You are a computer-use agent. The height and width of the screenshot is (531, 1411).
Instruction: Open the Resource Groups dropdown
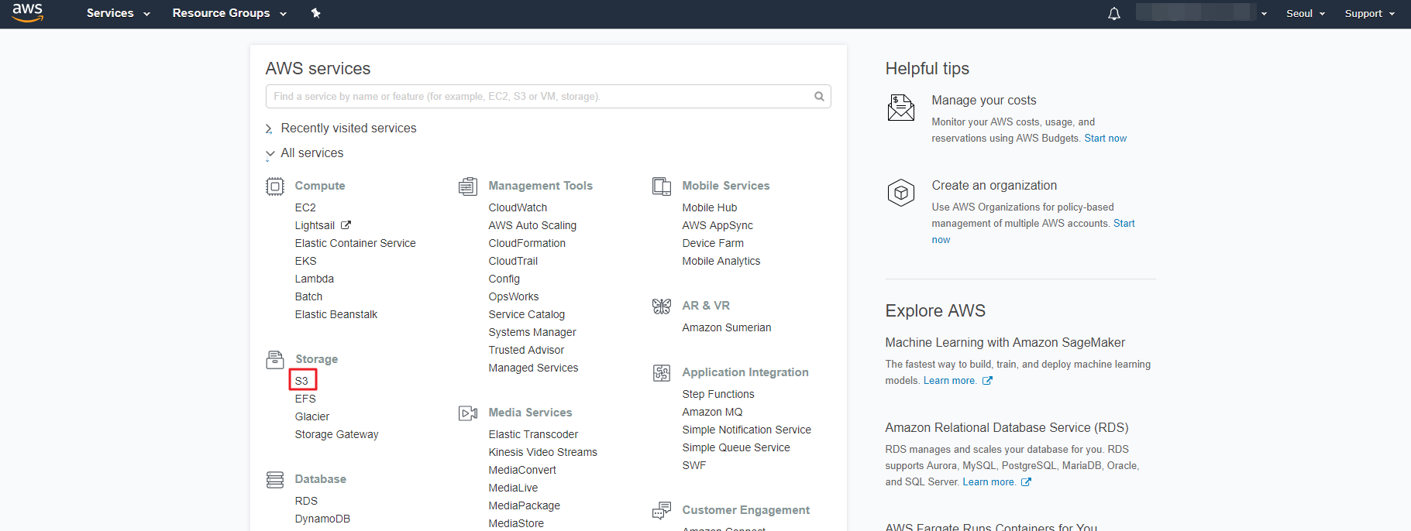pos(229,13)
